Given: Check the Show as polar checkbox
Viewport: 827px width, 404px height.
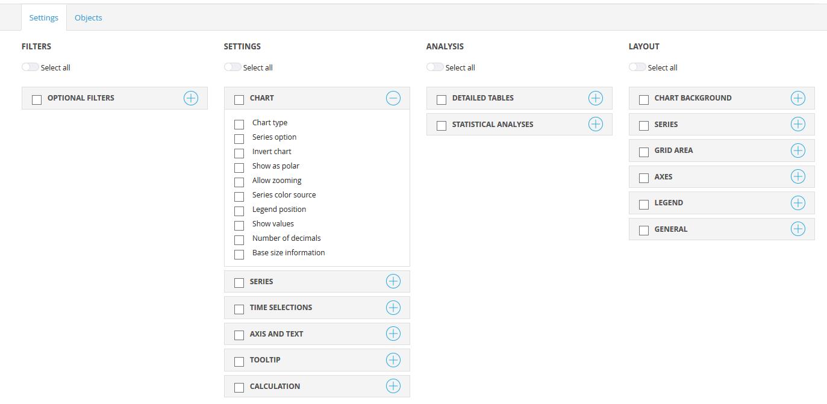Looking at the screenshot, I should (239, 167).
